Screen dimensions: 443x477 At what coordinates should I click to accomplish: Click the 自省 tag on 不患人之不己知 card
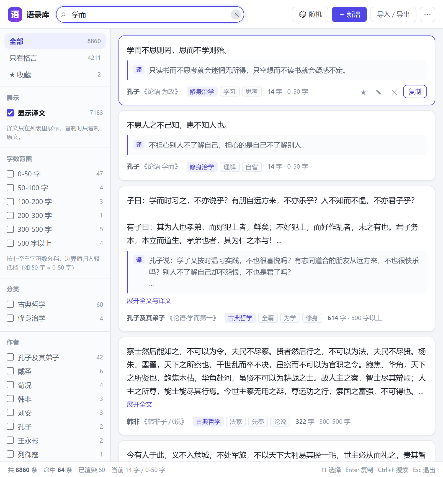coord(252,167)
